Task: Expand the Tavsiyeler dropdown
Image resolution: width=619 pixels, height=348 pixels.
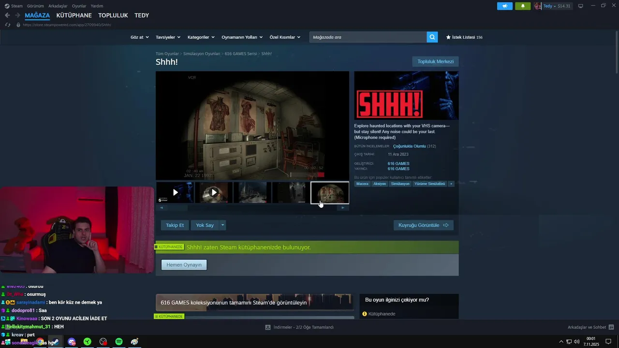Action: point(168,37)
